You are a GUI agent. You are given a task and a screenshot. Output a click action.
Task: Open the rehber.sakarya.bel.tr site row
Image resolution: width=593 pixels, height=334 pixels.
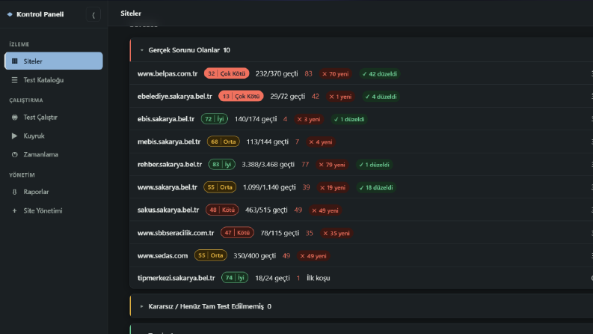click(361, 164)
